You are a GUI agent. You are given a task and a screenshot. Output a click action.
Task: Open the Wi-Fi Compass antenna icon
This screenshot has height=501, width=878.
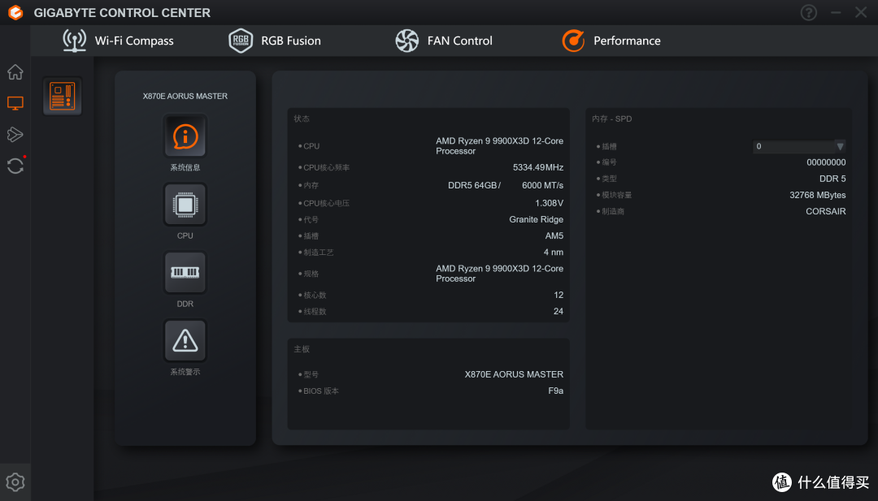point(75,41)
